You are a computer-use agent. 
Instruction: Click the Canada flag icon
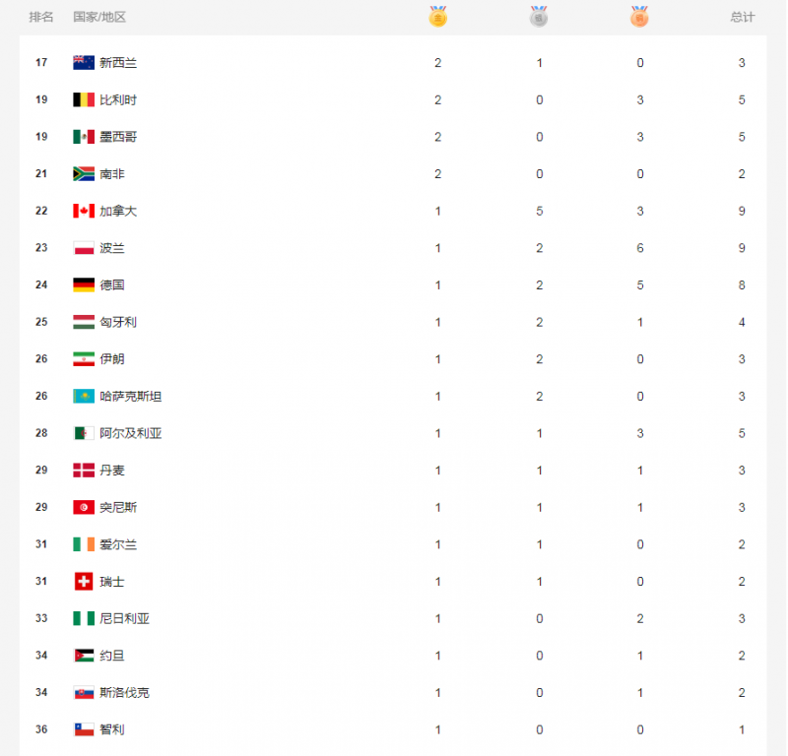(x=84, y=211)
